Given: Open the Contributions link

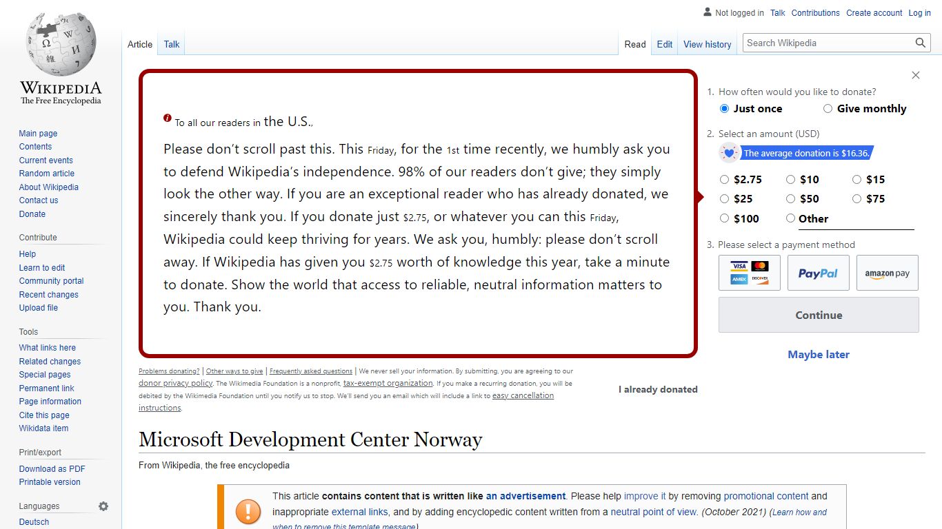Looking at the screenshot, I should pos(816,13).
